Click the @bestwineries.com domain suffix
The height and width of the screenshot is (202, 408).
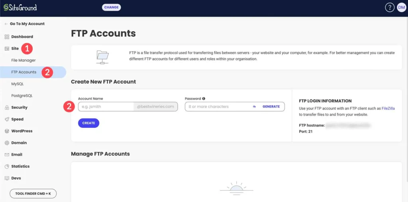pyautogui.click(x=156, y=107)
